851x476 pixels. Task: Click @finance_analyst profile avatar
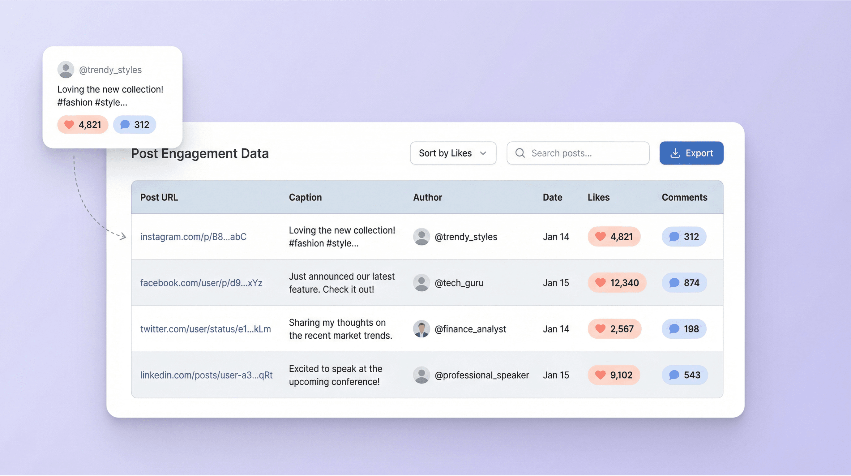pos(421,329)
